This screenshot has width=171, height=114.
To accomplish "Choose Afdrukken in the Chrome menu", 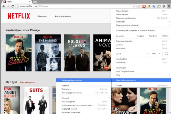I will (x=141, y=48).
